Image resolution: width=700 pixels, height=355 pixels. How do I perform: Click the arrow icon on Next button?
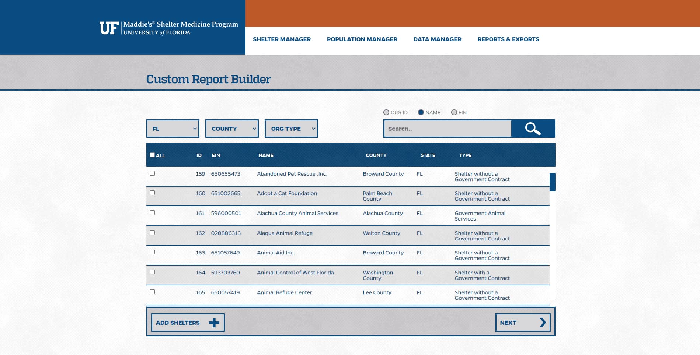point(543,323)
